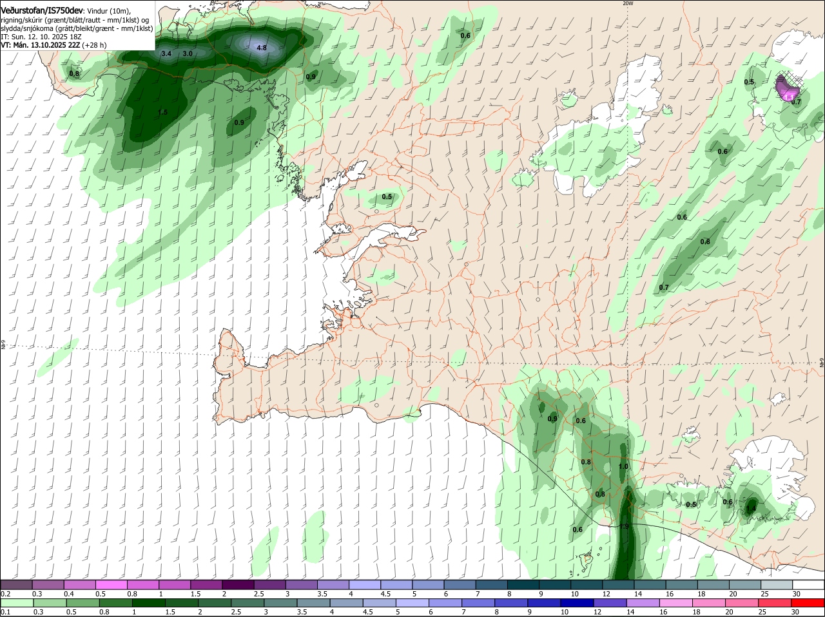Pick the muted purple 0.2 snow legend swatch

click(x=17, y=584)
